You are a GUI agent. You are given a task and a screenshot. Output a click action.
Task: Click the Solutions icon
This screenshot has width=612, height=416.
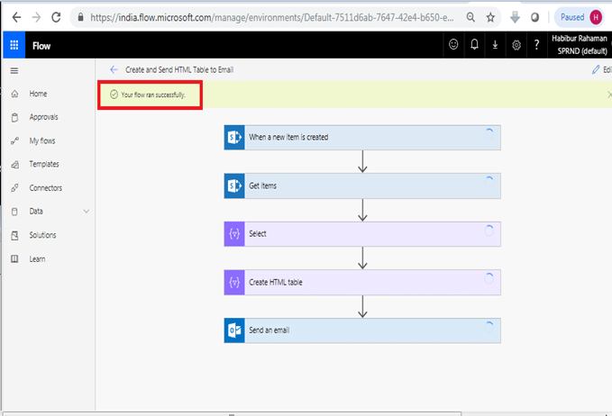(x=14, y=236)
